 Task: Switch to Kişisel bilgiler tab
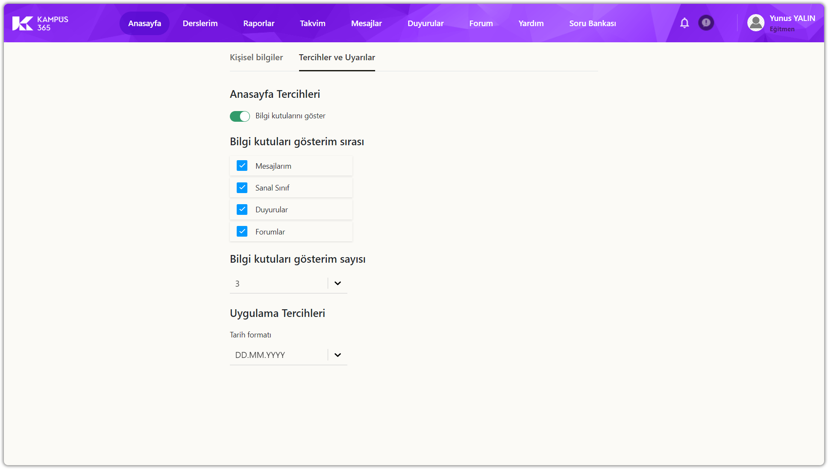256,57
